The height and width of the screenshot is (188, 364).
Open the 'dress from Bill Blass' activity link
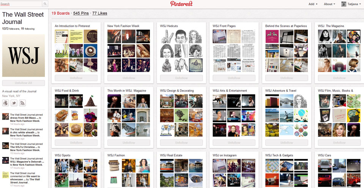24,118
